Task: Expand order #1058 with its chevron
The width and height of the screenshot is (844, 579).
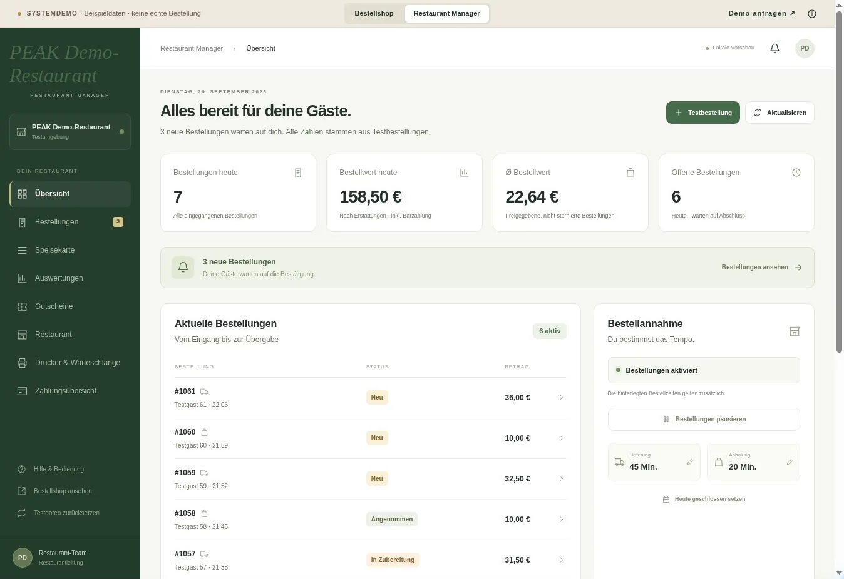Action: click(561, 520)
